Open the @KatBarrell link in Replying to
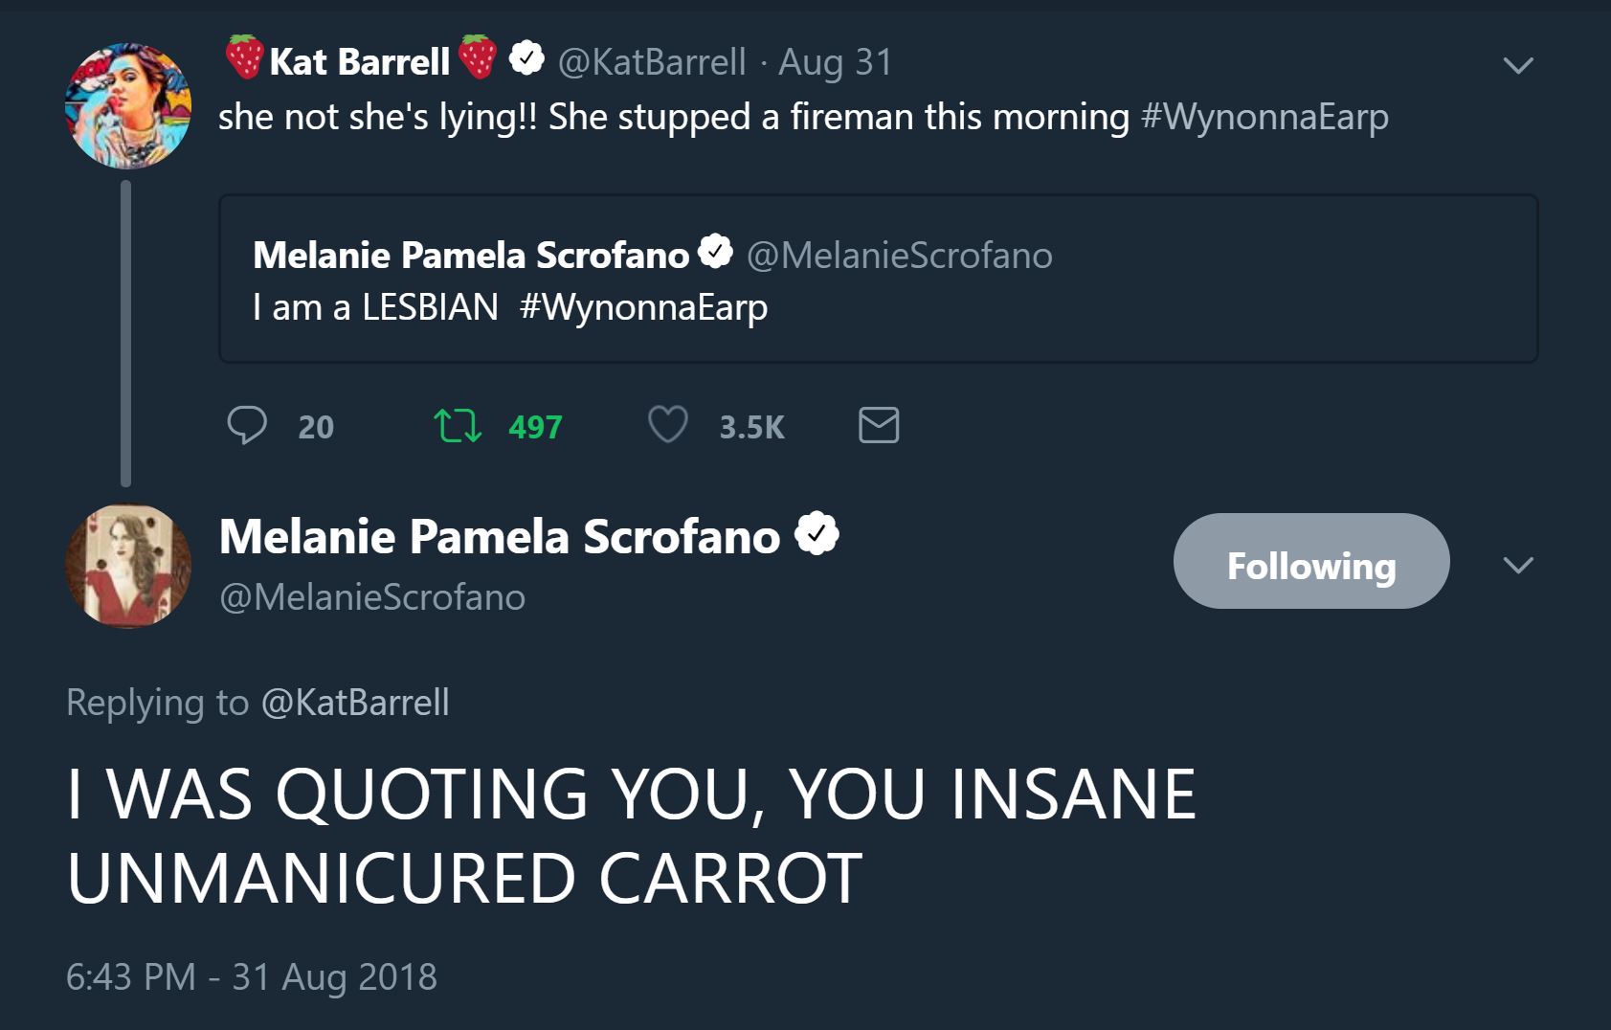This screenshot has width=1611, height=1030. point(355,703)
